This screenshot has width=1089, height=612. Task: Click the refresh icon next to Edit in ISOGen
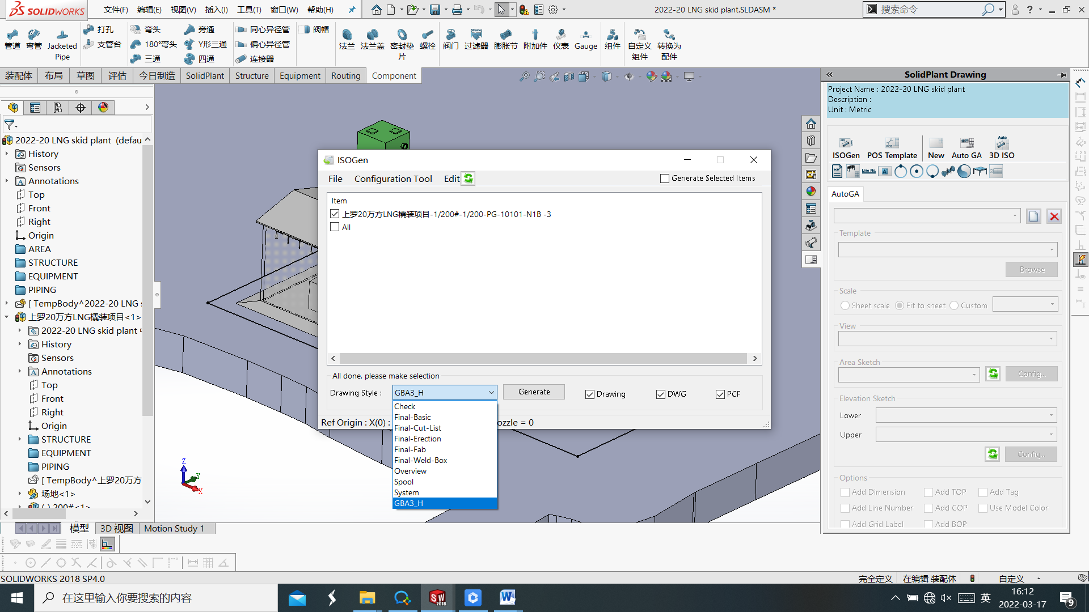point(468,178)
